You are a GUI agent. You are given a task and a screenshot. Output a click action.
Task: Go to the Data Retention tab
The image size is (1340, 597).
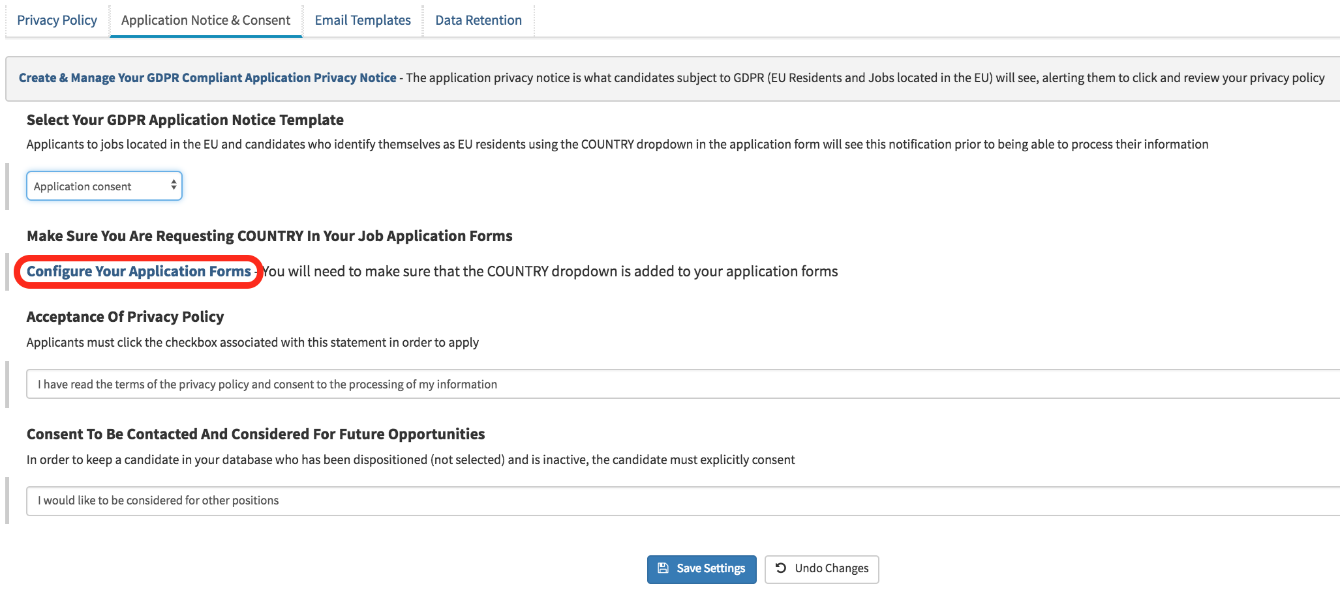click(x=478, y=20)
